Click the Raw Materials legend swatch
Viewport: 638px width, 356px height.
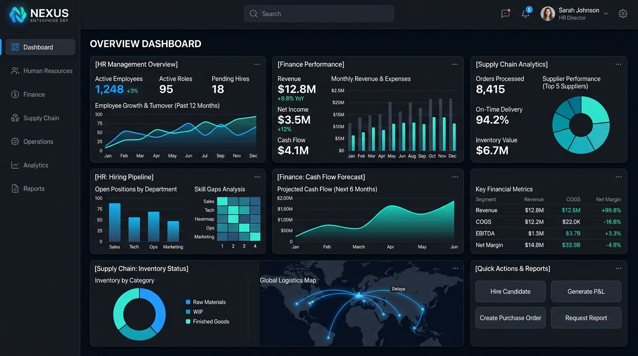pos(188,302)
